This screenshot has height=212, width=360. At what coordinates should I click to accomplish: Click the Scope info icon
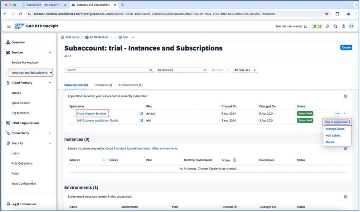click(234, 160)
